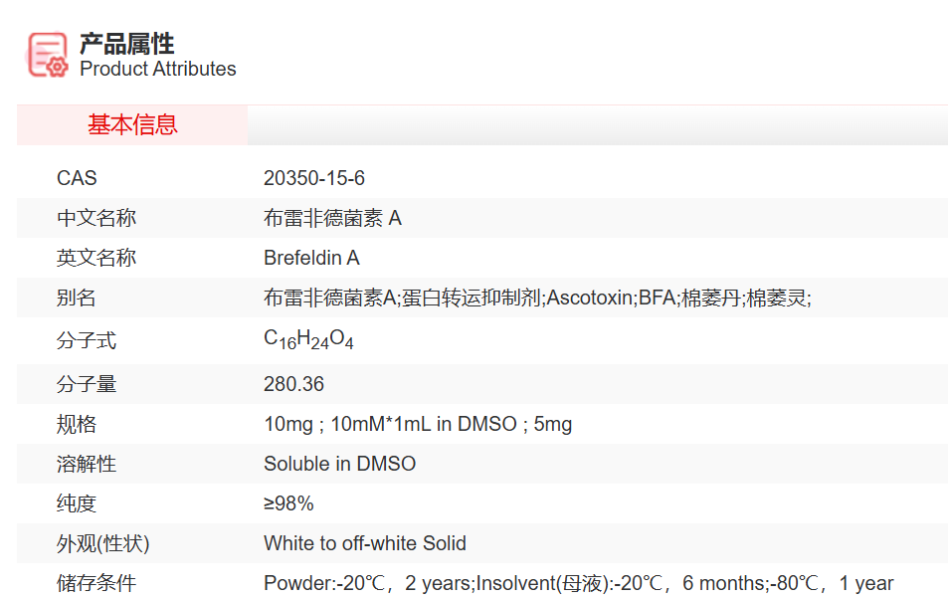Select the 基本信息 tab

tap(132, 125)
